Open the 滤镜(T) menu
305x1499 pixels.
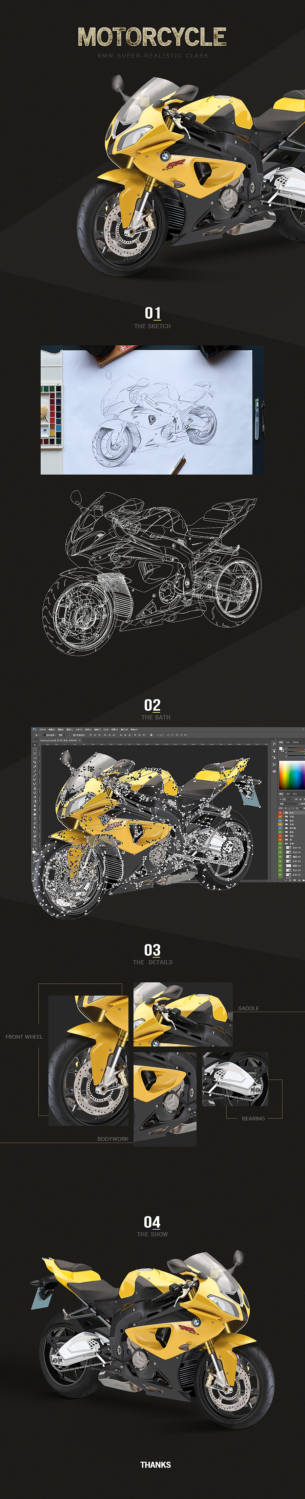[98, 730]
